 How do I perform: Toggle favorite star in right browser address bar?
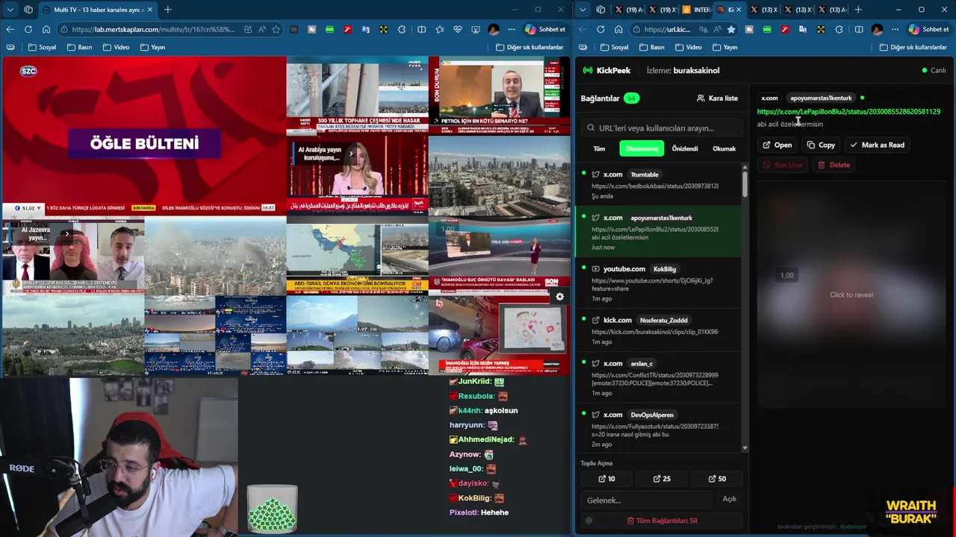click(x=731, y=30)
